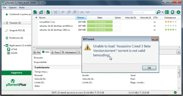Open the uChat app
Viewport: 183px width, 96px height.
[x=12, y=49]
